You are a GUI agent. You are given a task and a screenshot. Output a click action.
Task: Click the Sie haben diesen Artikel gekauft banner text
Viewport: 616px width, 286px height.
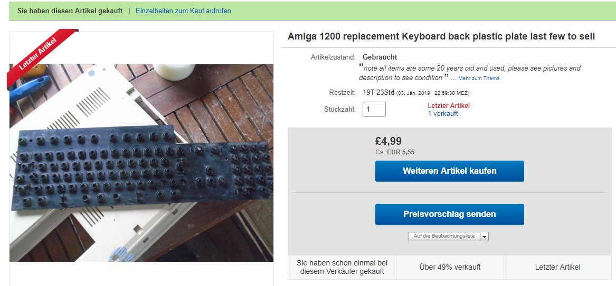pos(70,11)
